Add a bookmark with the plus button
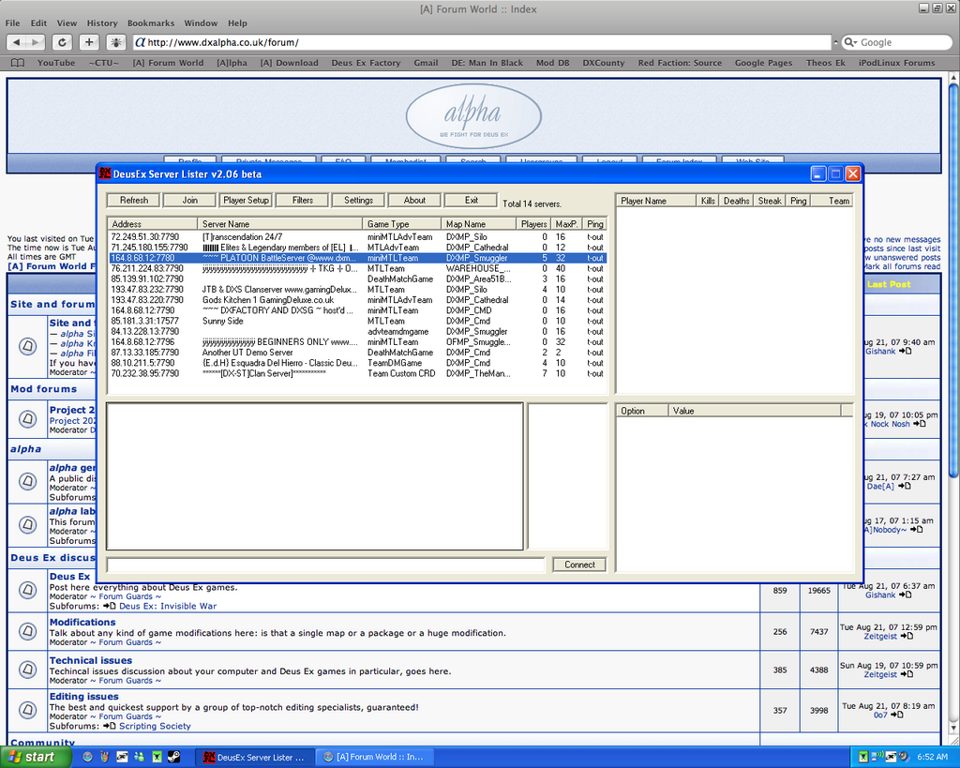Screen dimensions: 960x768 pyautogui.click(x=89, y=42)
